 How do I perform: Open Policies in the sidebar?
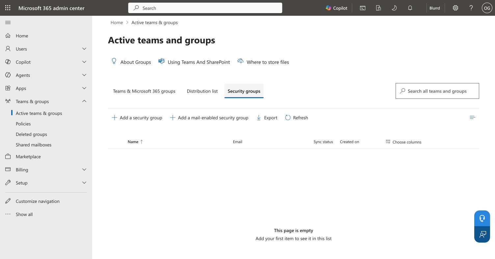(x=23, y=124)
